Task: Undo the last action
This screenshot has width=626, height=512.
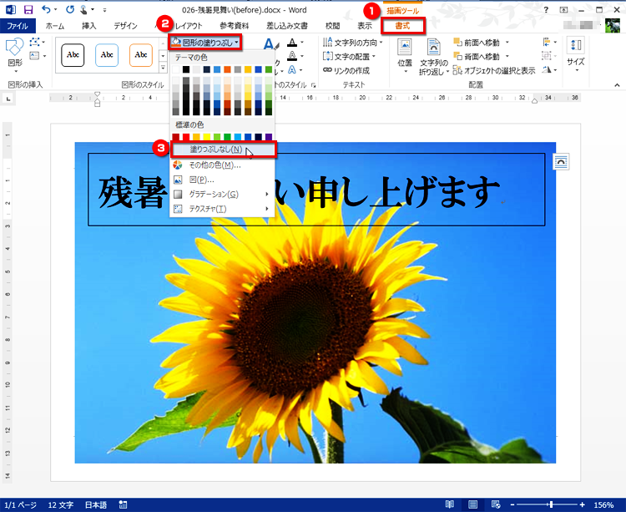Action: 46,9
